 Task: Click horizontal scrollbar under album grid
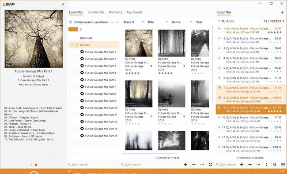click(x=149, y=154)
